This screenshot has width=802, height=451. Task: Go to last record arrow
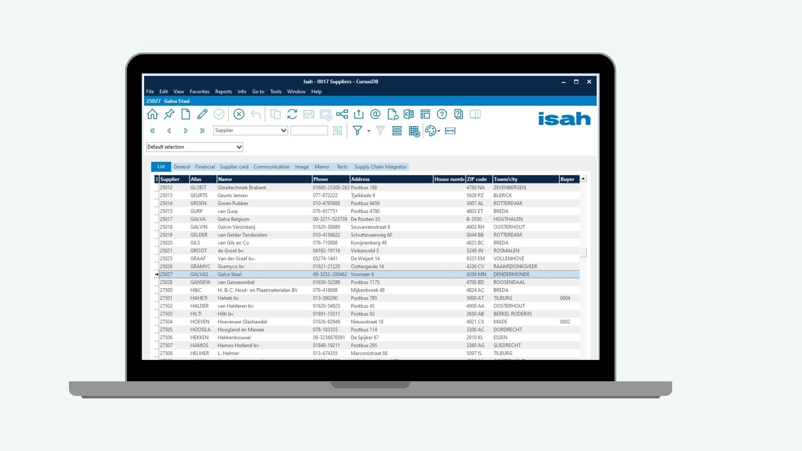click(x=202, y=131)
